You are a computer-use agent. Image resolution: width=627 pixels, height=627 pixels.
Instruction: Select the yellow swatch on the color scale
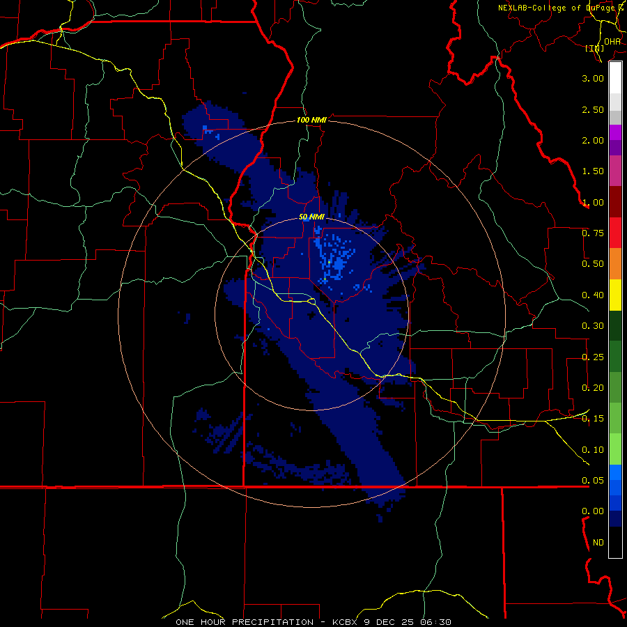point(615,295)
